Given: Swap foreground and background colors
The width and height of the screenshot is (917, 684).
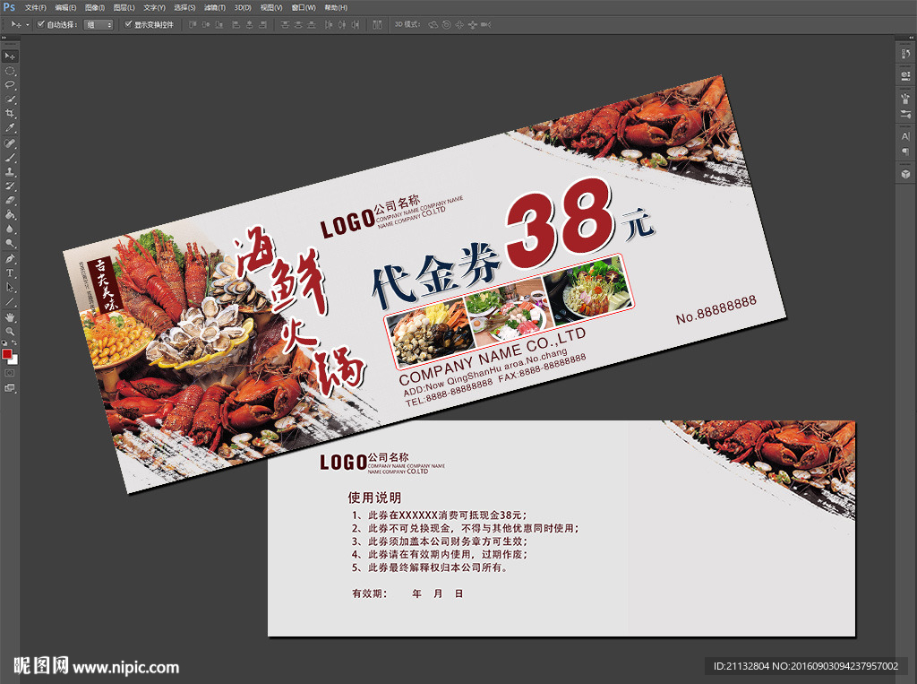Looking at the screenshot, I should point(14,343).
